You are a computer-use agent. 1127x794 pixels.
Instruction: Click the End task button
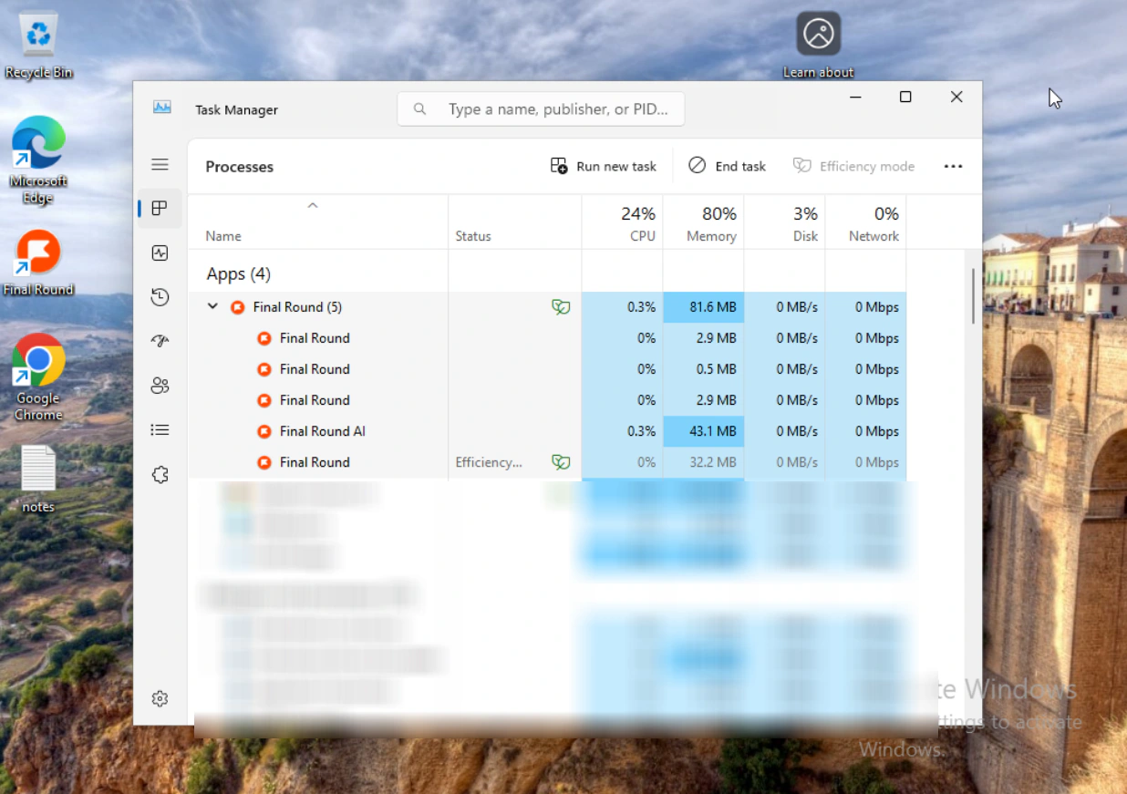click(727, 166)
